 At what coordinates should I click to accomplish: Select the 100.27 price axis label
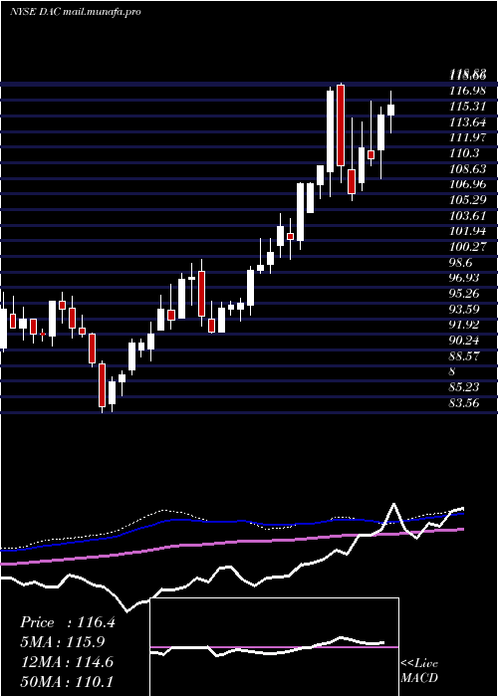click(467, 247)
